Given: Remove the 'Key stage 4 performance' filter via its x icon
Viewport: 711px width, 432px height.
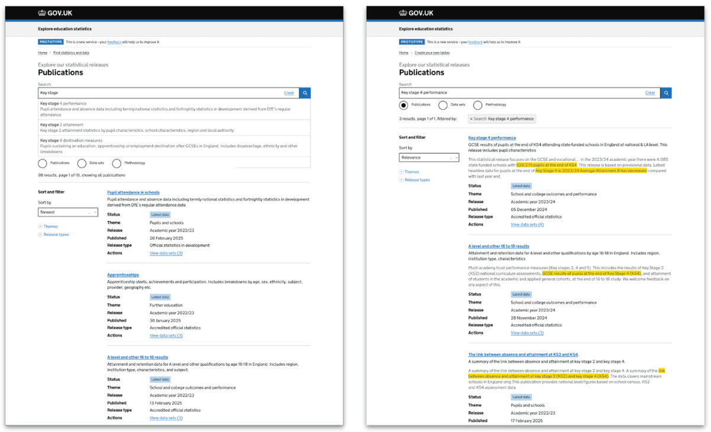Looking at the screenshot, I should coord(471,118).
